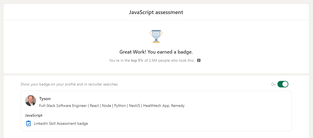Select the JavaScript skill label in card

(34, 115)
